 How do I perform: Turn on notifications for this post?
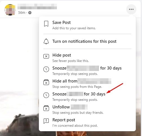(87, 41)
